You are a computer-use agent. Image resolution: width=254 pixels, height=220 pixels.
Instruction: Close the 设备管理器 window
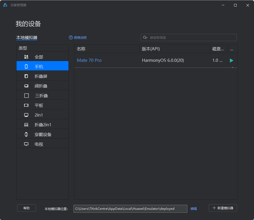point(248,5)
